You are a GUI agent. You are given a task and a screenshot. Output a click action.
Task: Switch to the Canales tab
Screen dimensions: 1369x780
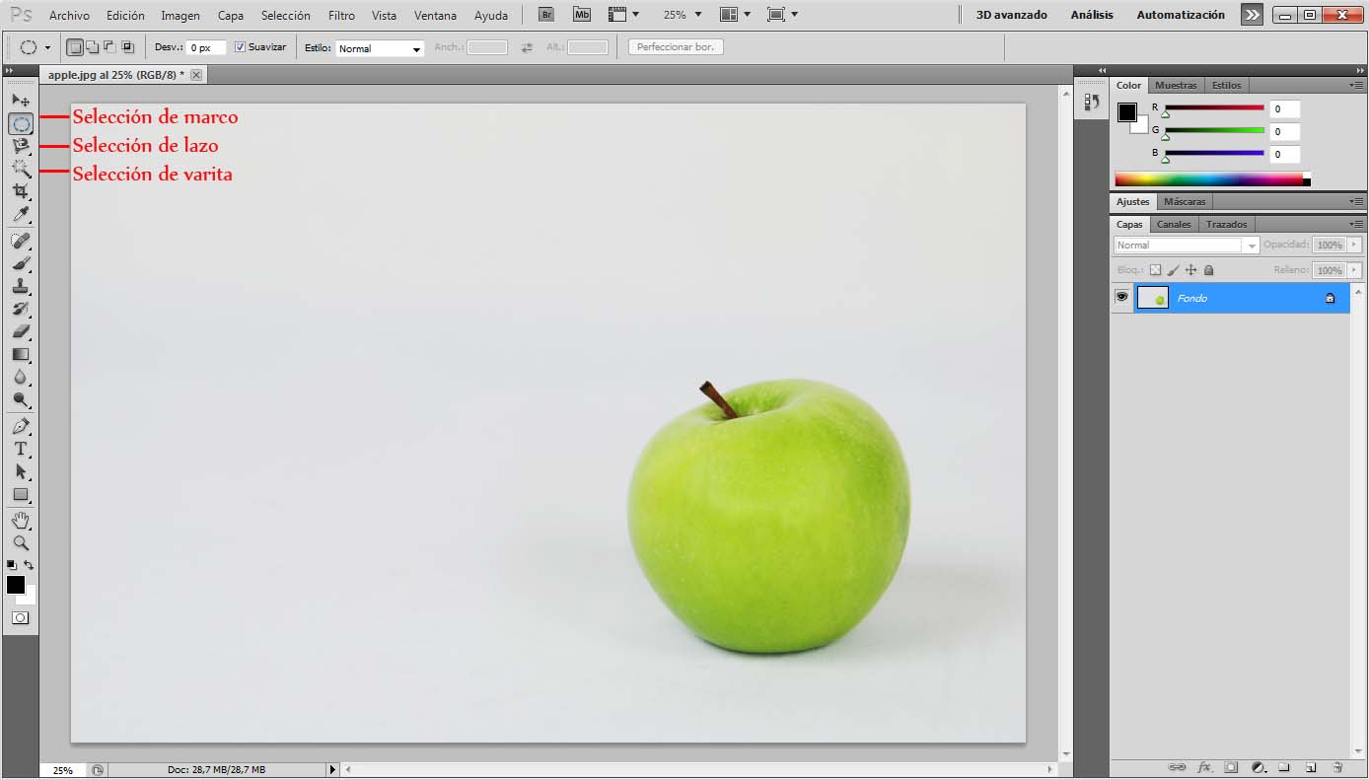coord(1174,224)
